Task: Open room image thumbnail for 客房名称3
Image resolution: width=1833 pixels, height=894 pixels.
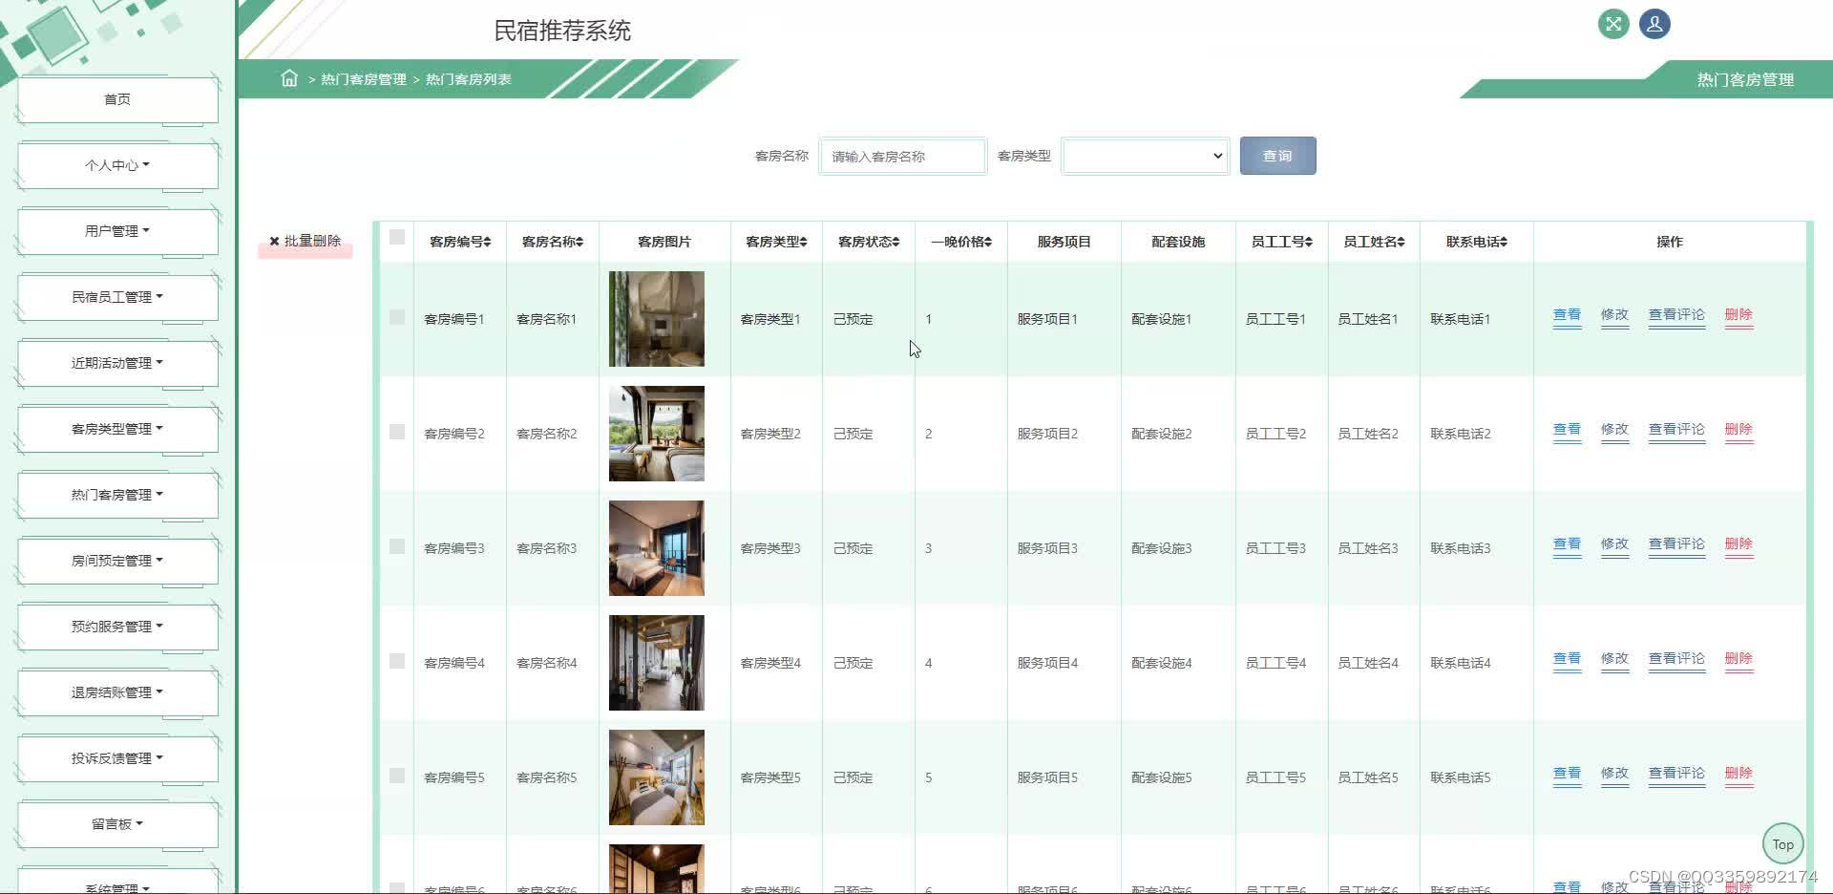Action: 657,548
